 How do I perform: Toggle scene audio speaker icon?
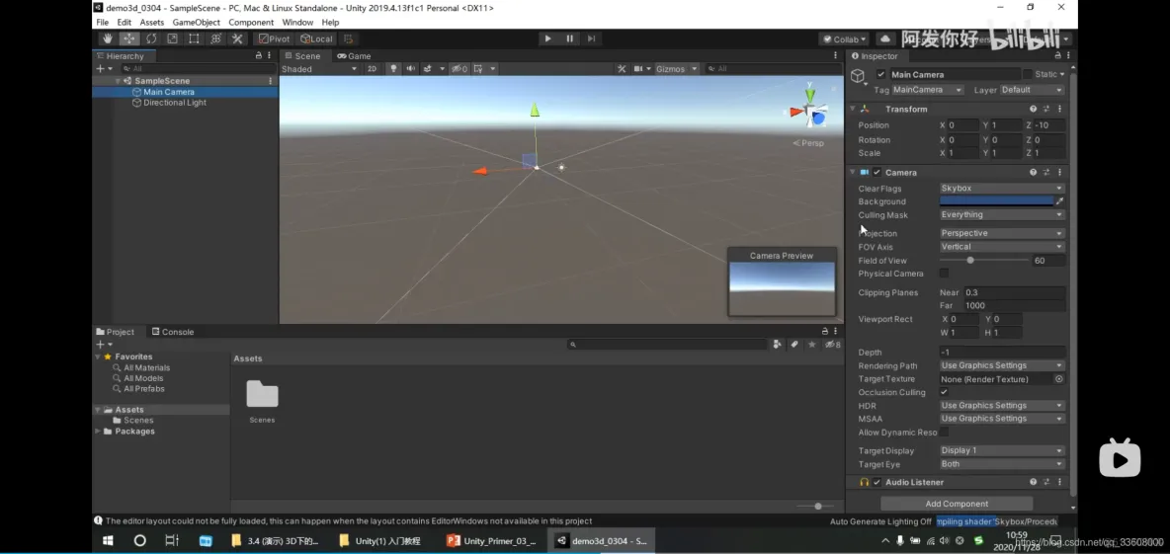[x=410, y=68]
